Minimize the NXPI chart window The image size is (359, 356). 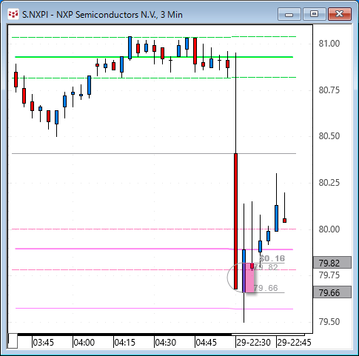(x=289, y=14)
